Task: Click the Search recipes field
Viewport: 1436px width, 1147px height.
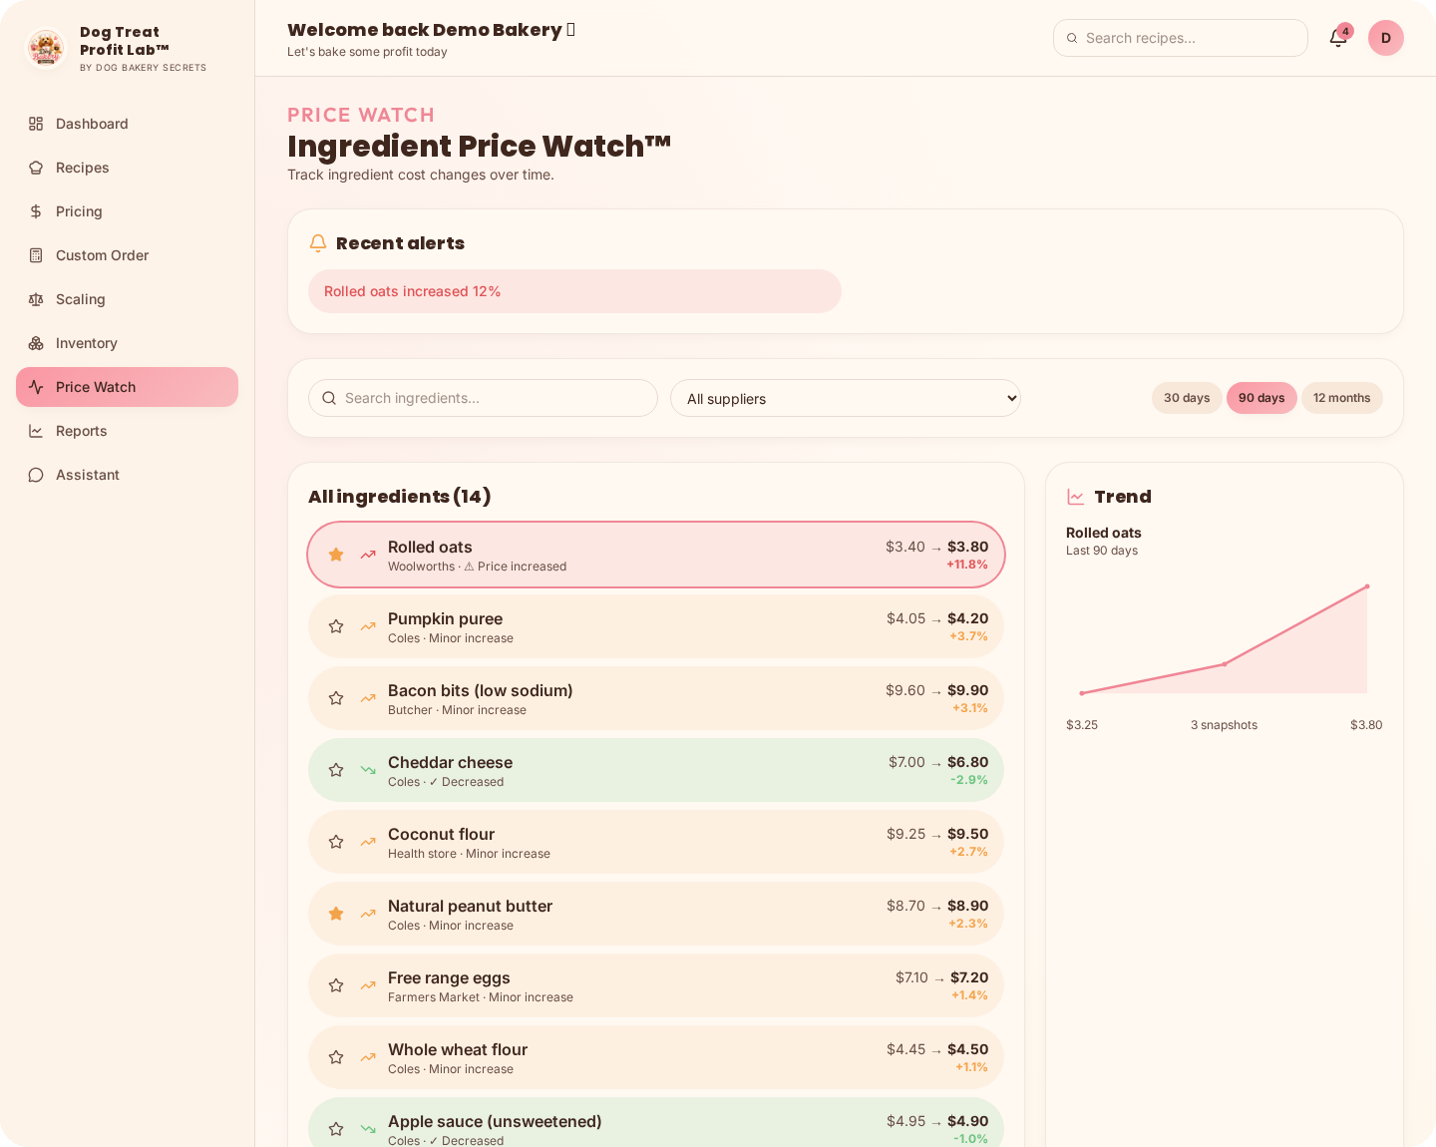Action: coord(1181,38)
